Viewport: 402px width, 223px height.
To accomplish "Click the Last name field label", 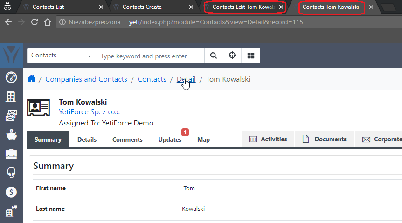I will tap(50, 209).
